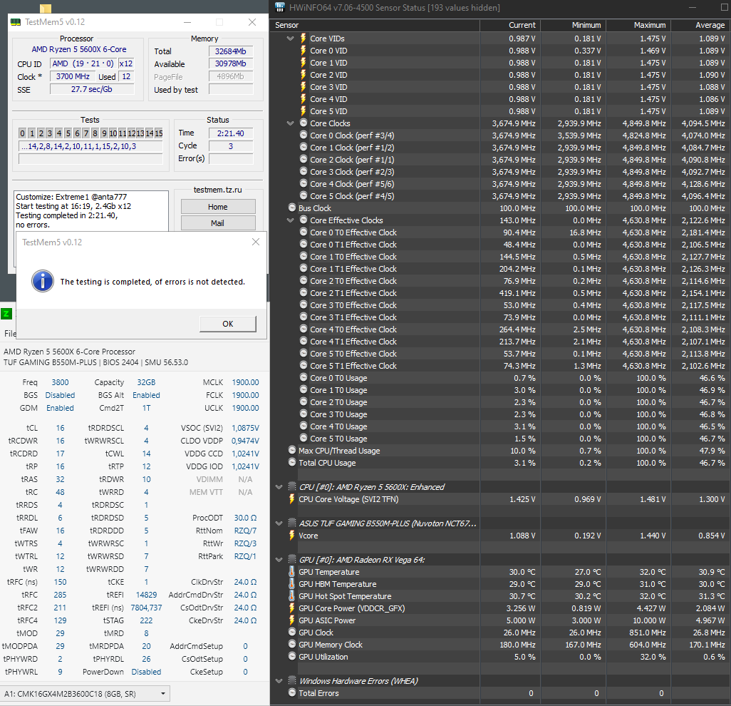This screenshot has width=731, height=706.
Task: Click the PowerDown Disabled value
Action: coord(146,672)
